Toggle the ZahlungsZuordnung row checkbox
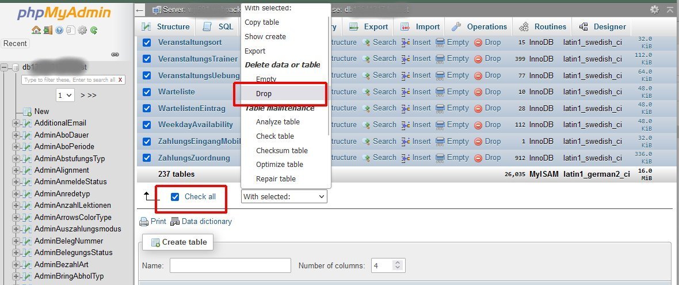Viewport: 679px width, 285px height. click(x=146, y=158)
